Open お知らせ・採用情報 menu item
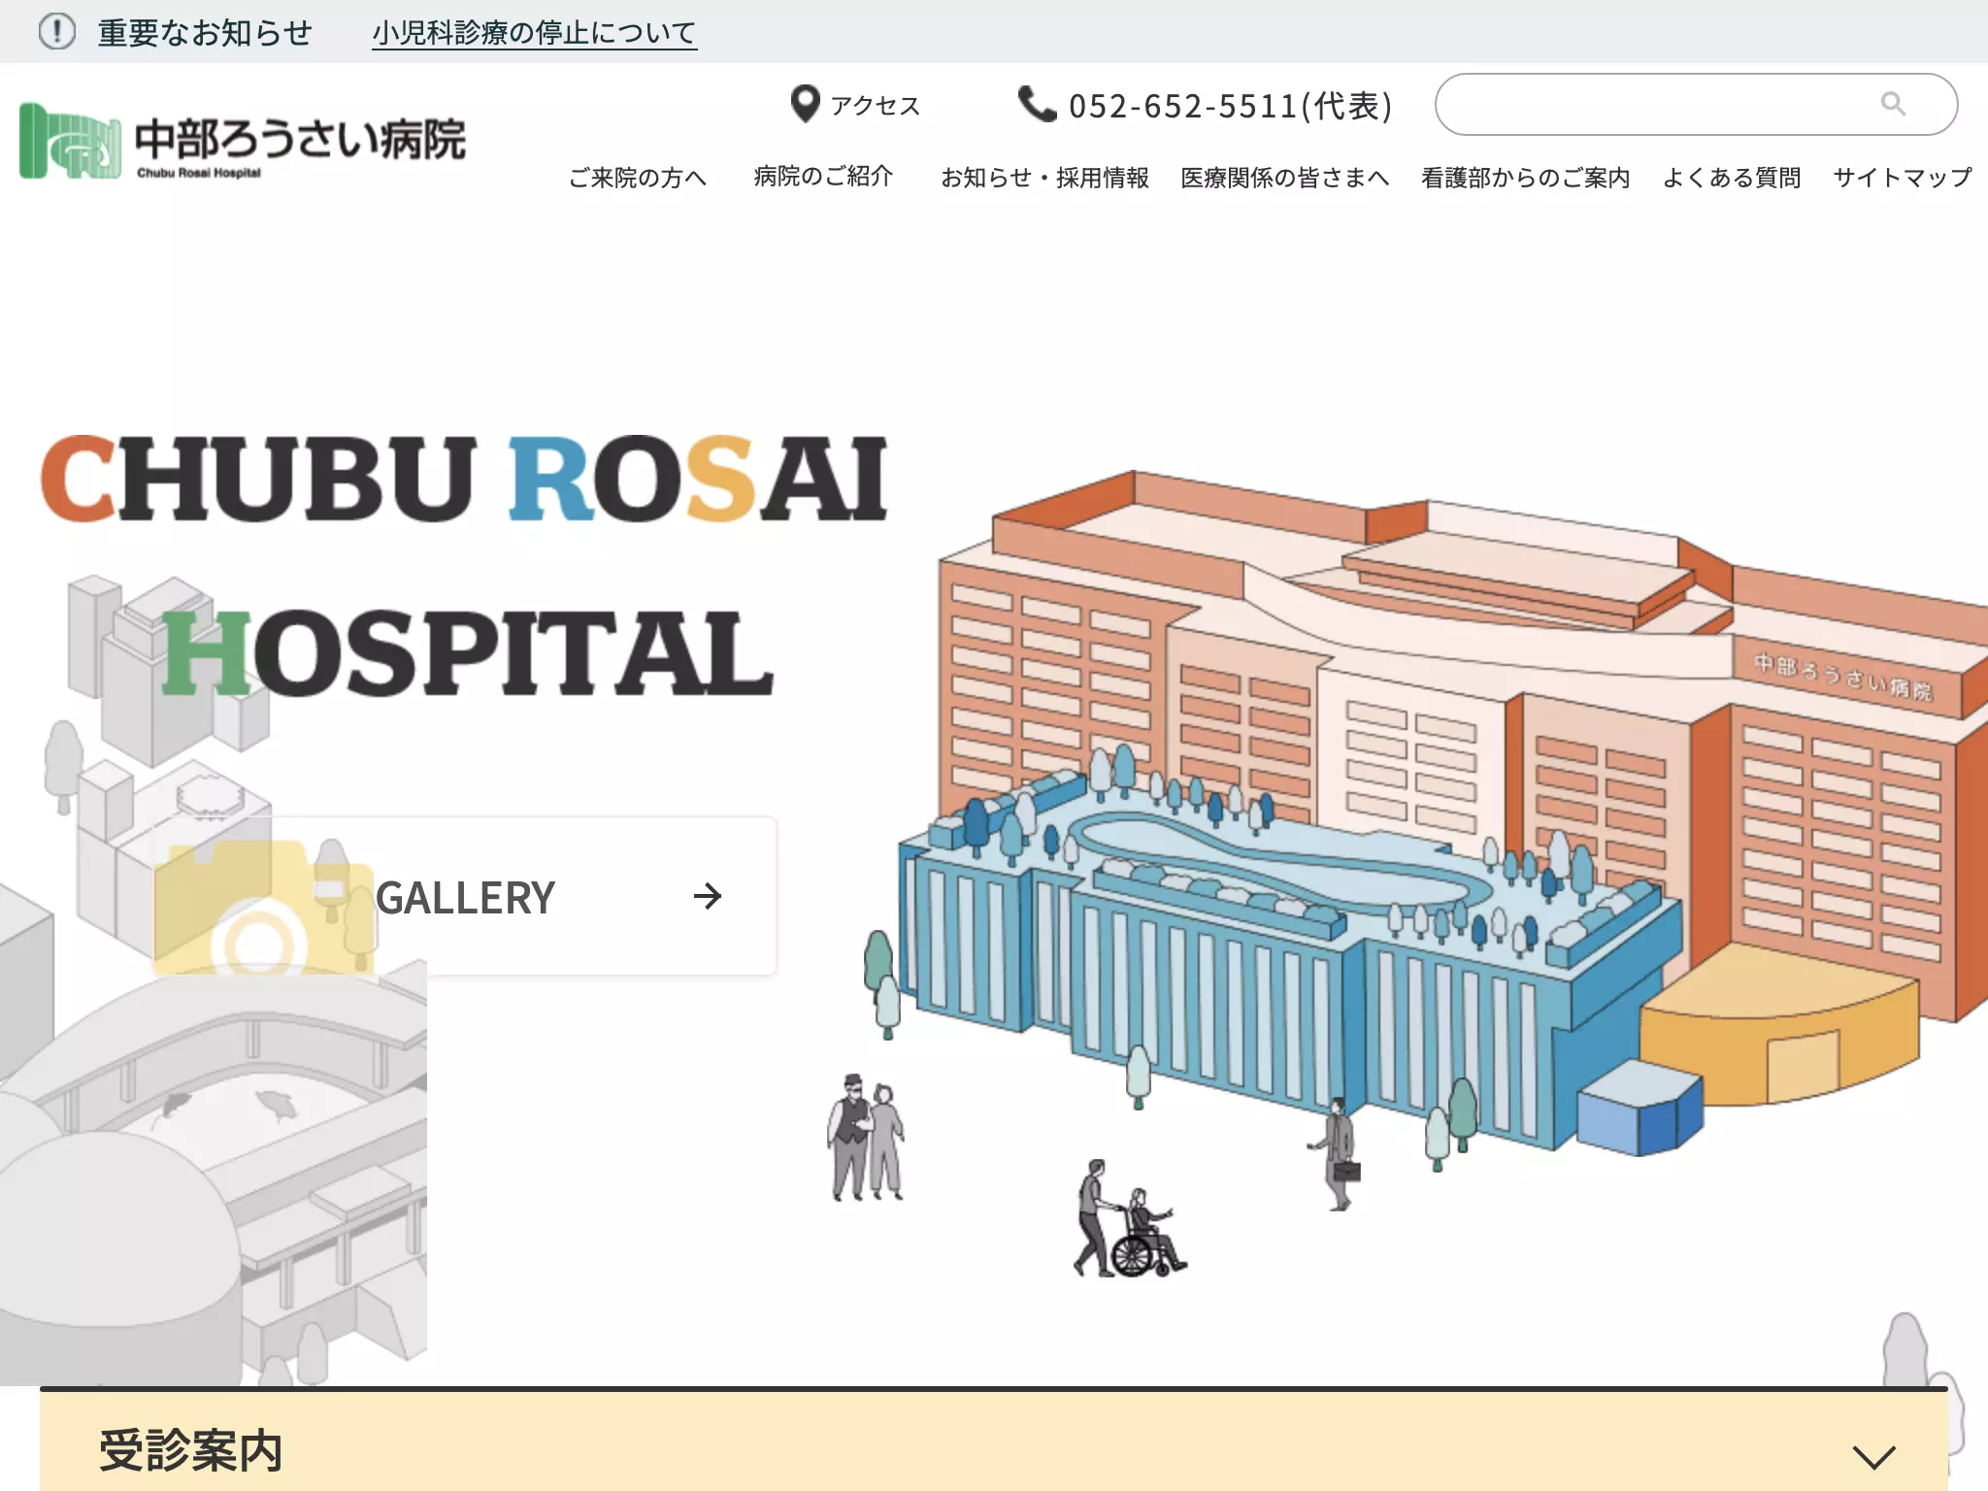Screen dimensions: 1988x1491 click(x=1044, y=178)
